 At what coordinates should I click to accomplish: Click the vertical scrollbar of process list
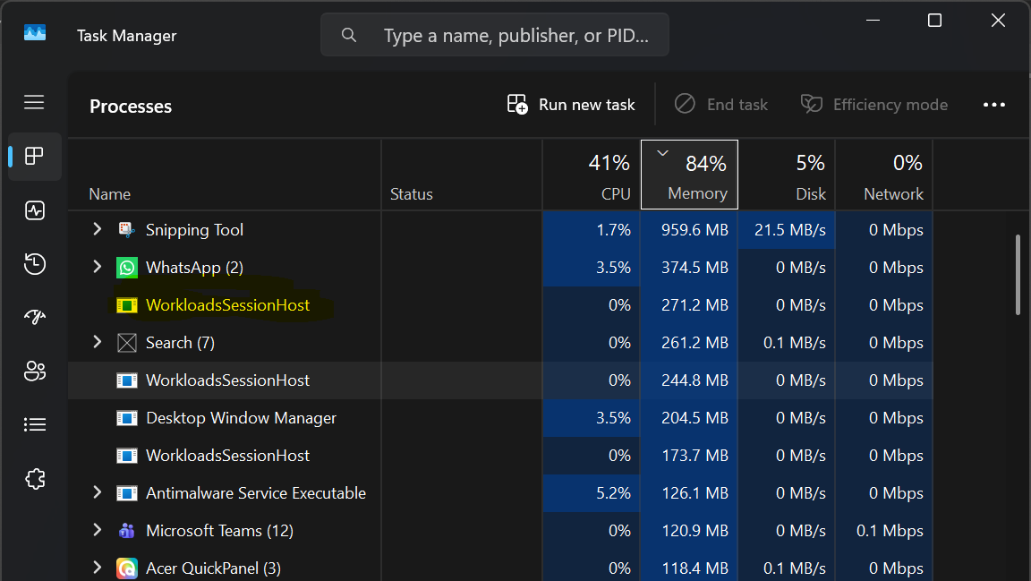click(x=1018, y=275)
